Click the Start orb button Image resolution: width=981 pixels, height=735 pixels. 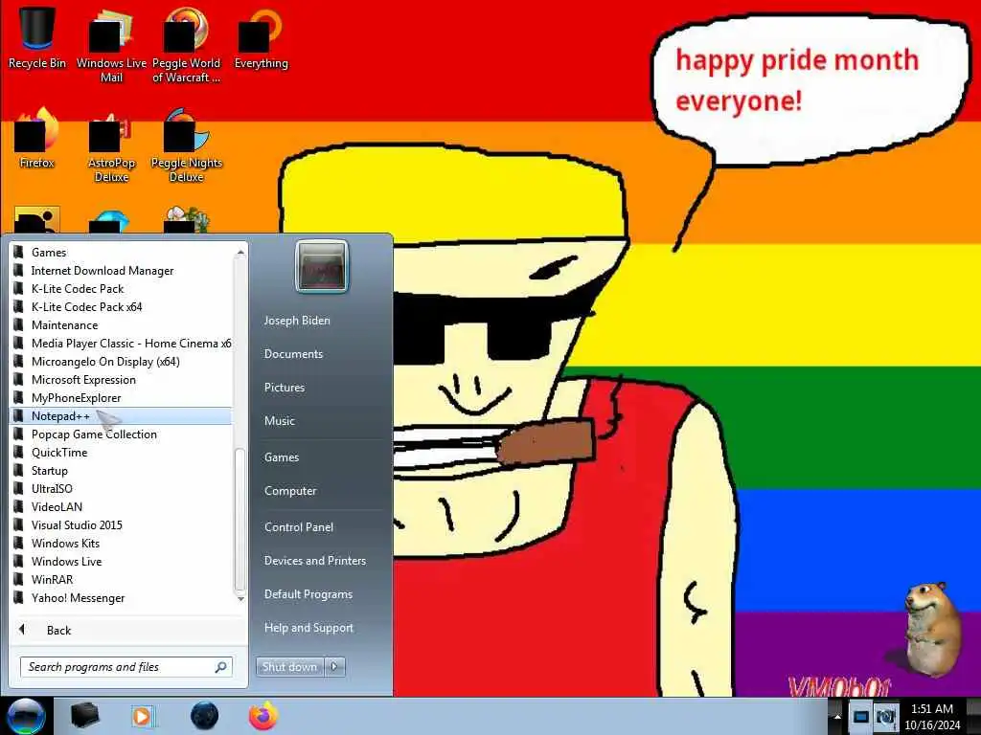click(26, 716)
